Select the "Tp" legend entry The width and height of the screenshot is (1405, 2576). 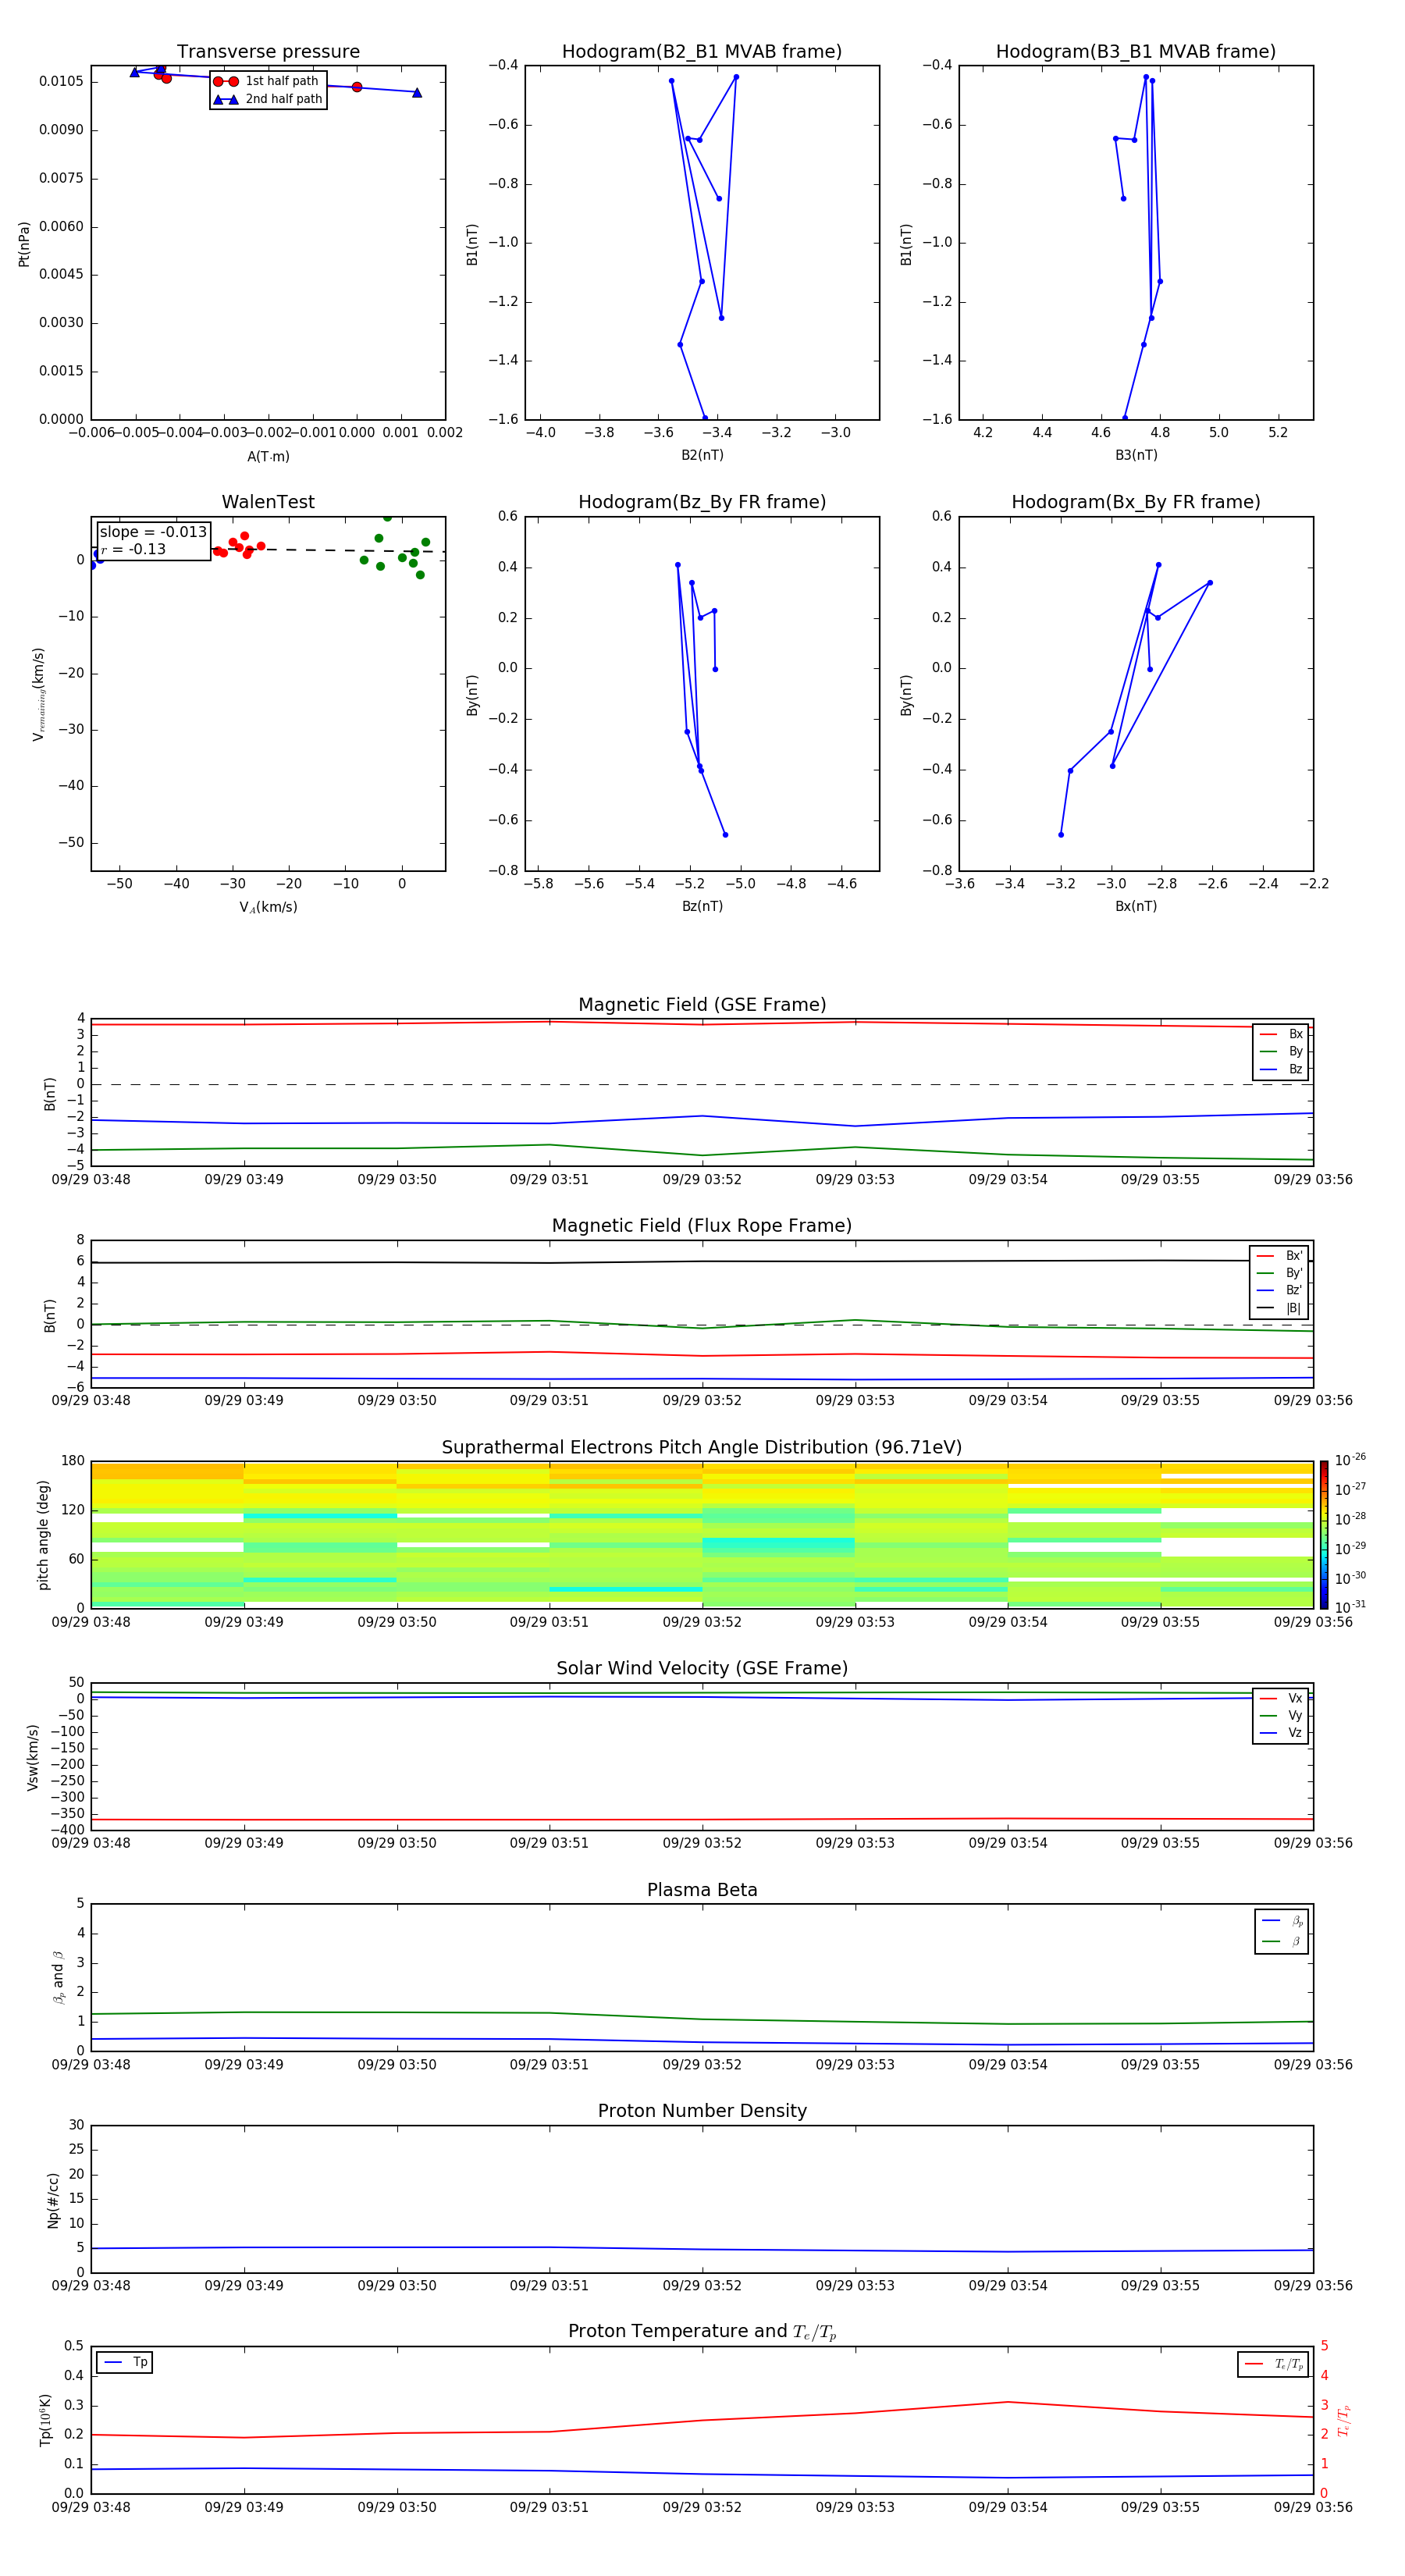point(125,2362)
